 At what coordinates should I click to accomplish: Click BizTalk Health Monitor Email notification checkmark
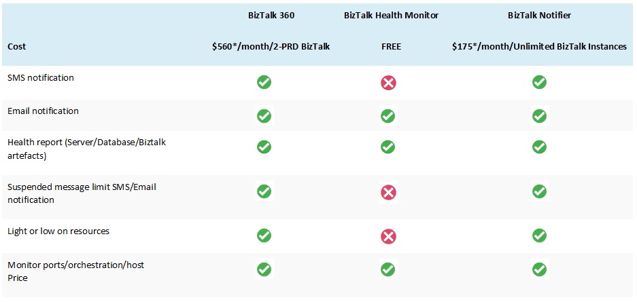click(x=388, y=116)
